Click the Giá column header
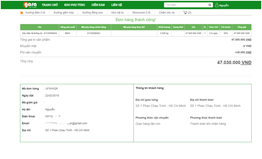Screen dimensions: 262x159 (x=193, y=27)
